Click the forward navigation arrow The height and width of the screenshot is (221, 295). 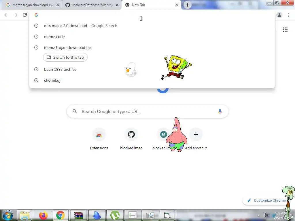click(16, 15)
